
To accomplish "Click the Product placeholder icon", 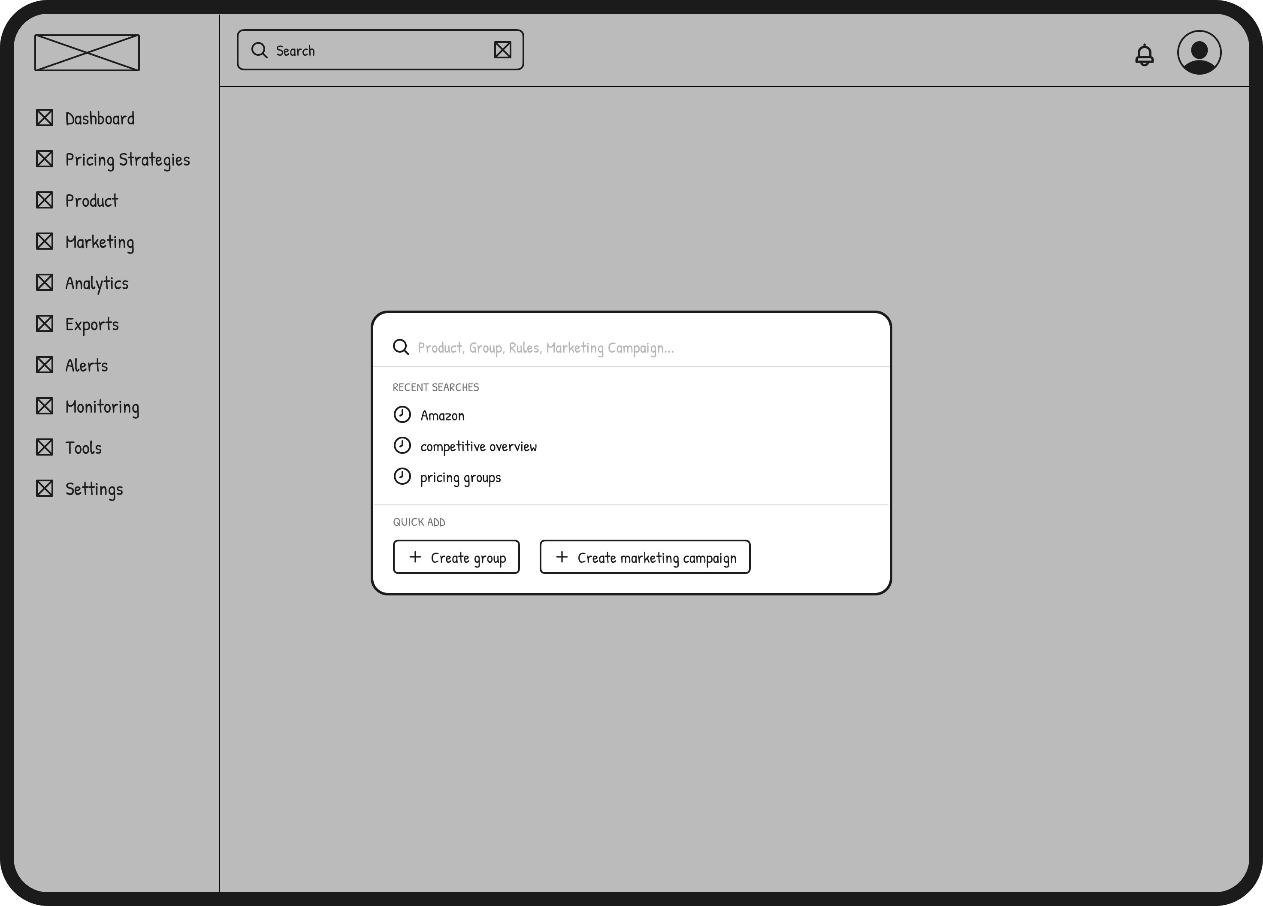I will click(x=45, y=200).
